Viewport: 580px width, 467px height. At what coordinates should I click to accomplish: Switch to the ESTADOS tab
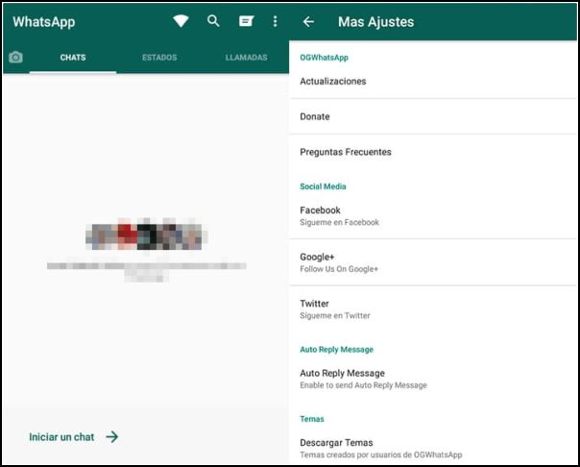click(x=159, y=58)
